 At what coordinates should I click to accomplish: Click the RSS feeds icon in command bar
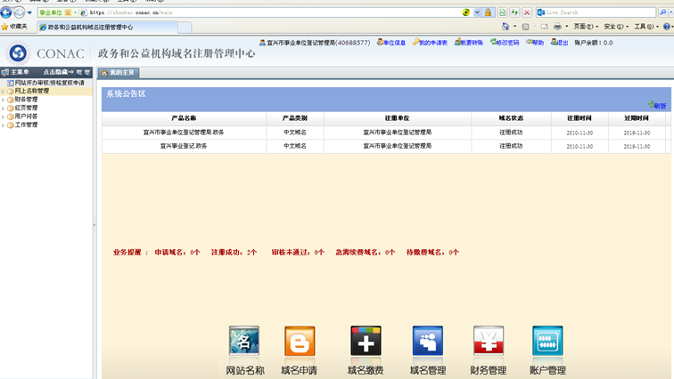pos(525,27)
